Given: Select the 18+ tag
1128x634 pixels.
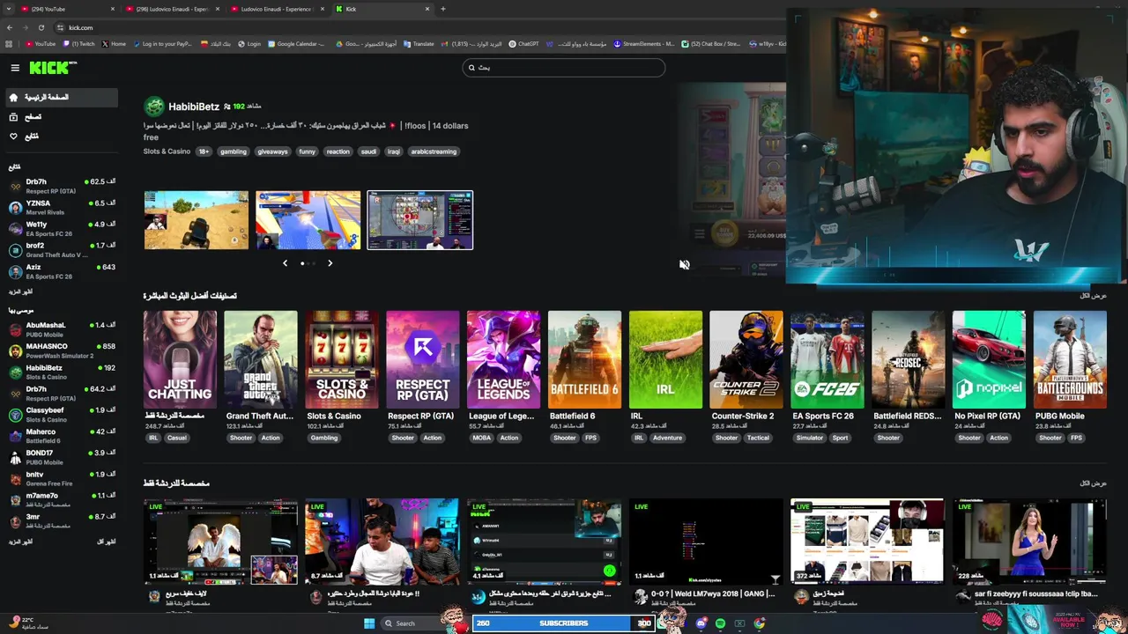Looking at the screenshot, I should [204, 151].
